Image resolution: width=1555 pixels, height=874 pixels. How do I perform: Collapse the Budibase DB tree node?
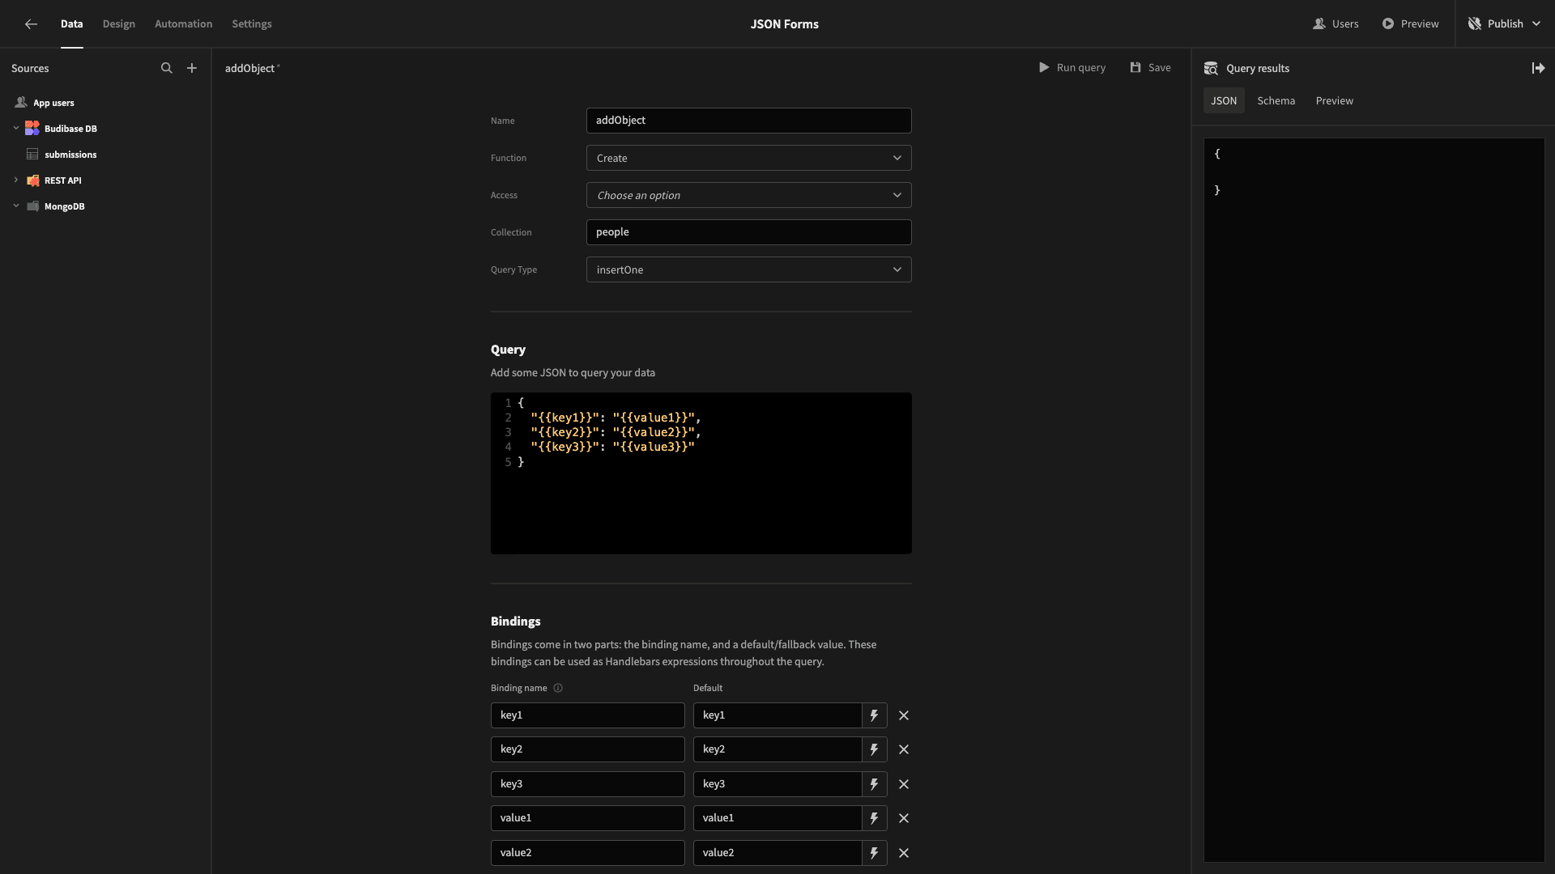15,128
